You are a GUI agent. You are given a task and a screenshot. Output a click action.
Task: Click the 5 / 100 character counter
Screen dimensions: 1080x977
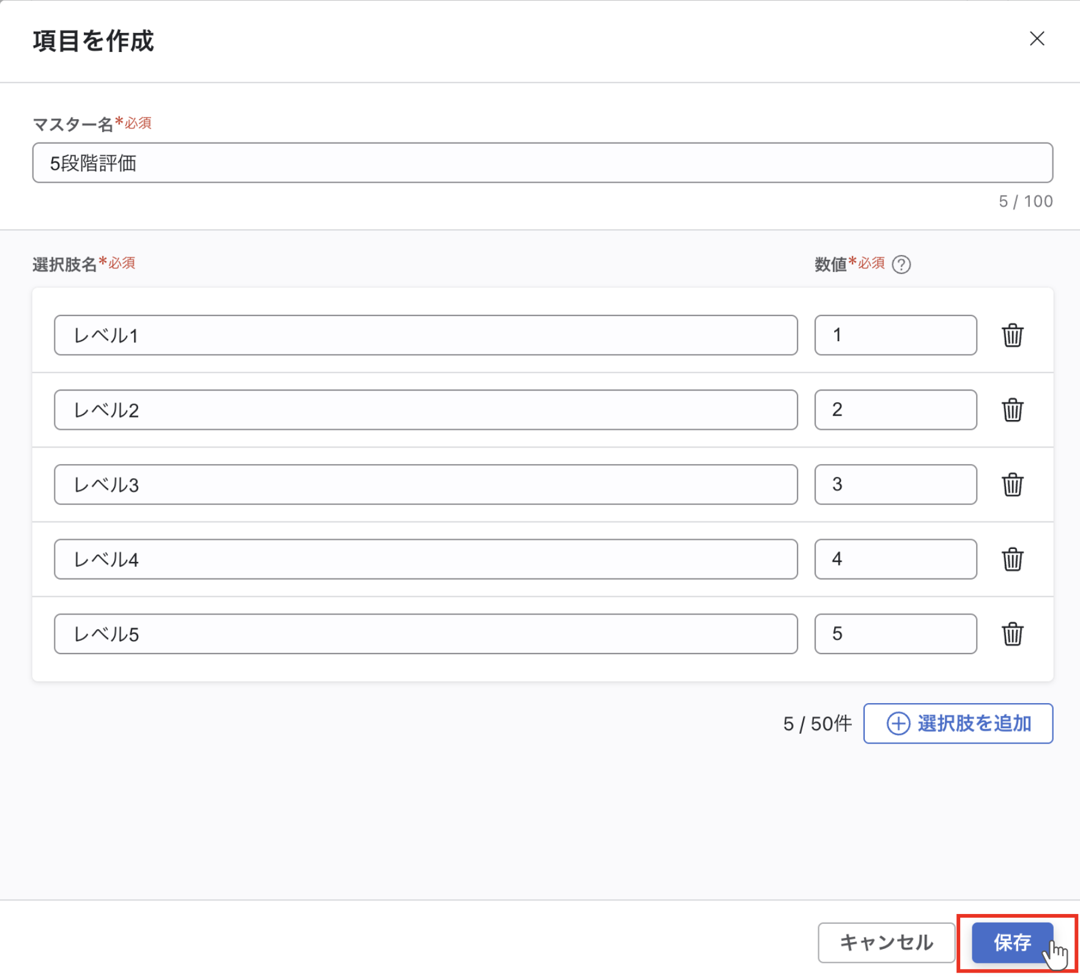pos(1026,201)
